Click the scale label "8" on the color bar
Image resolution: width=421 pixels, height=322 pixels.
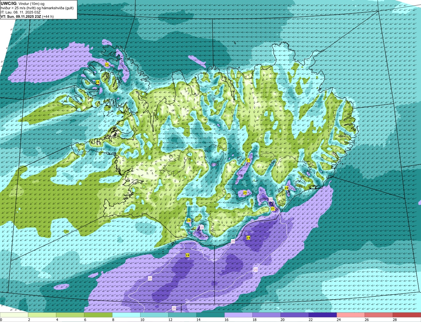point(112,320)
